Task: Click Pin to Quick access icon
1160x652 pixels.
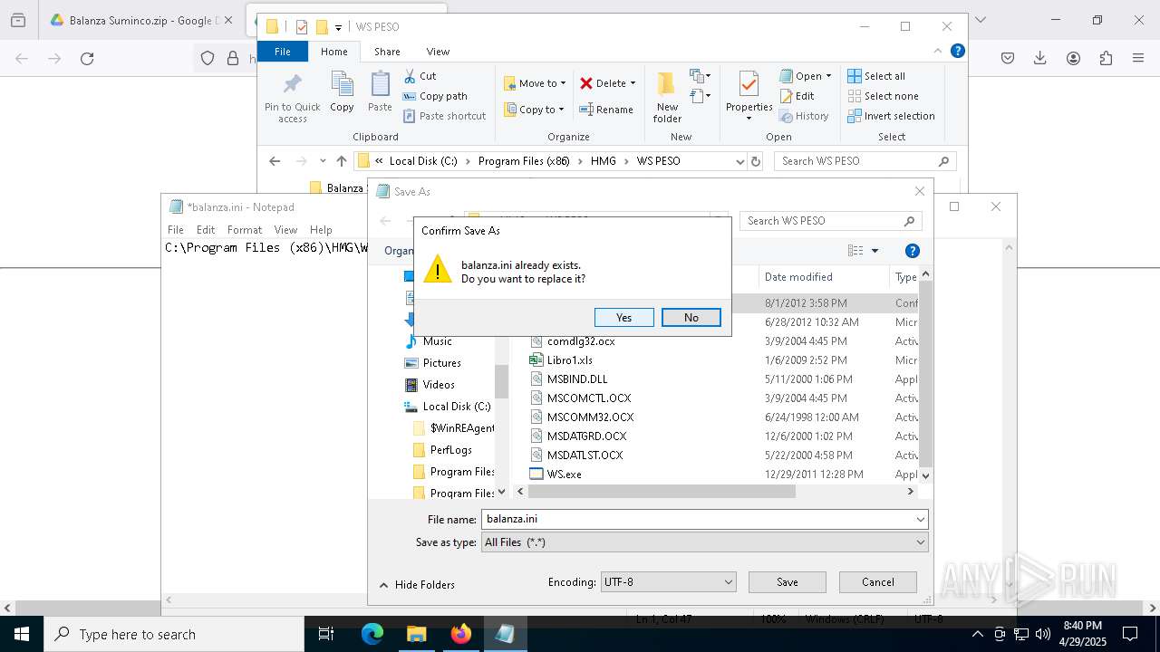Action: 292,97
